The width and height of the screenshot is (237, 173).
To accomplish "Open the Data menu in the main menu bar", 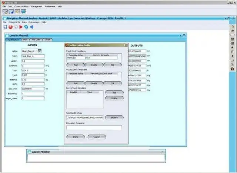I will coord(10,7).
